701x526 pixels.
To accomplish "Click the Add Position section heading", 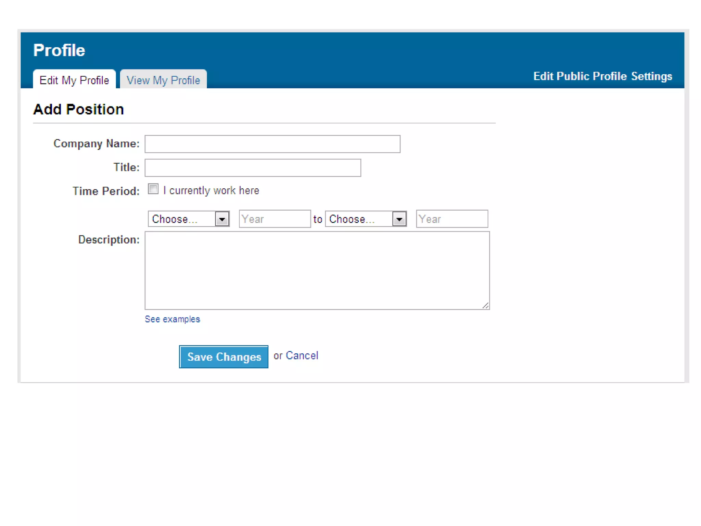I will (78, 110).
